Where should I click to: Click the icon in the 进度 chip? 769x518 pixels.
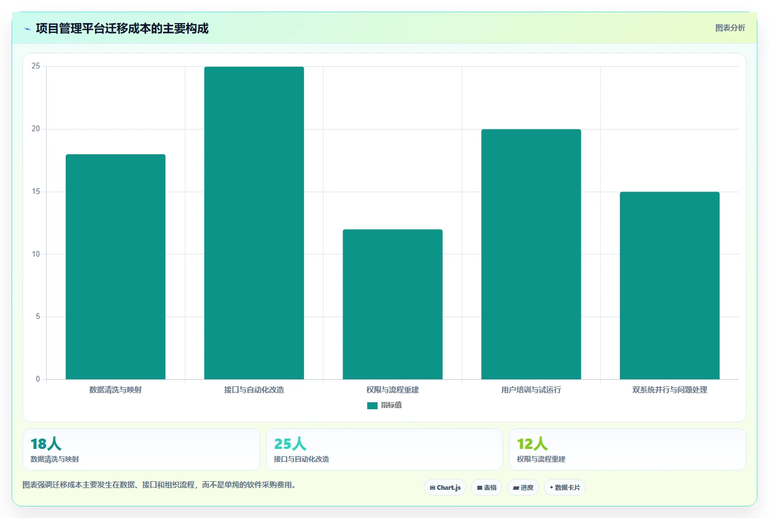click(516, 487)
